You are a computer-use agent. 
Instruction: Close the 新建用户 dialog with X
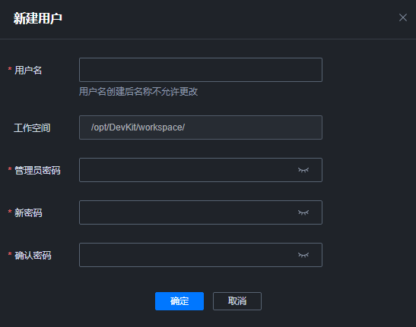tap(403, 17)
